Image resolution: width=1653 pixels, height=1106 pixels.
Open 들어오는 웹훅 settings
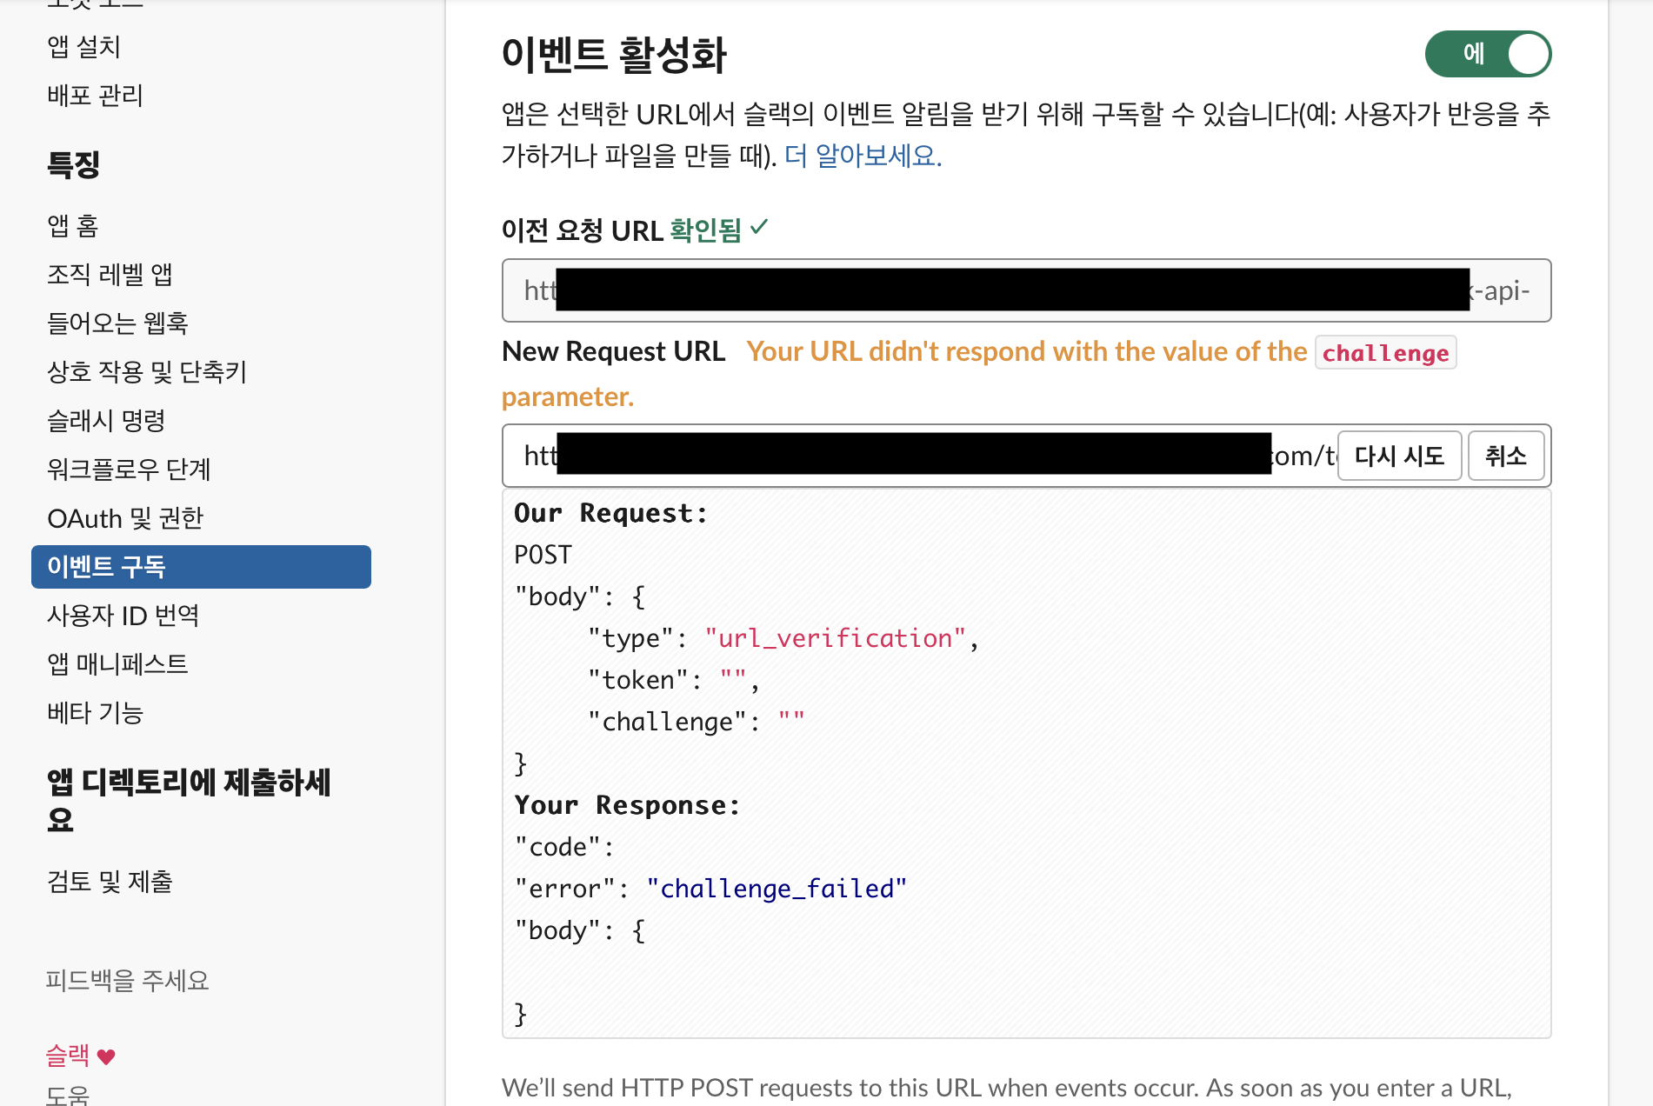pos(117,323)
